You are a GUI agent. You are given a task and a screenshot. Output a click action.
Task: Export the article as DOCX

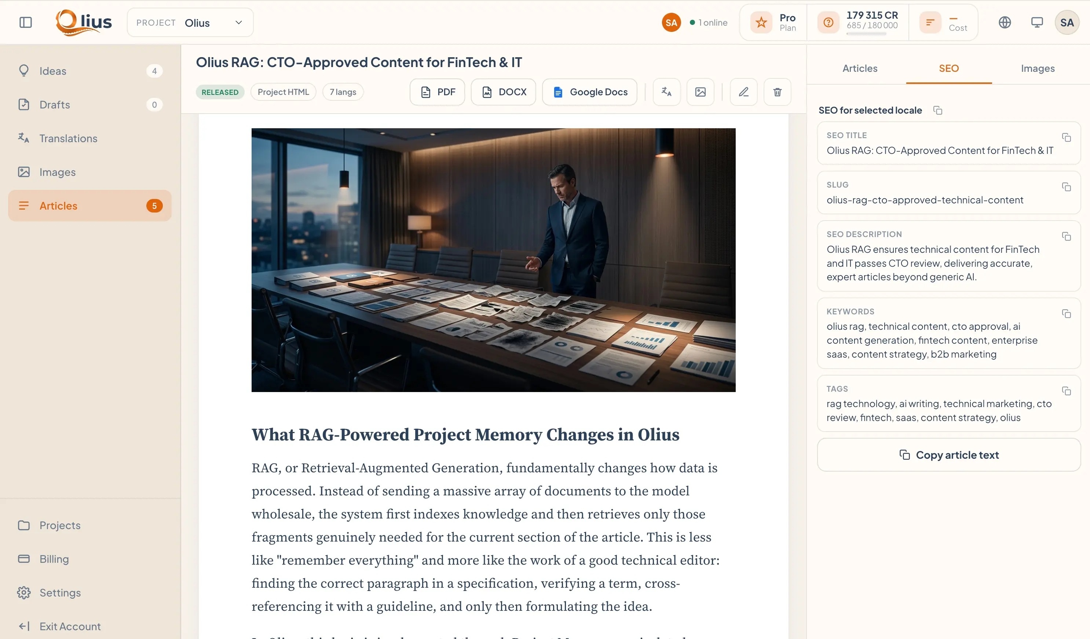coord(504,92)
